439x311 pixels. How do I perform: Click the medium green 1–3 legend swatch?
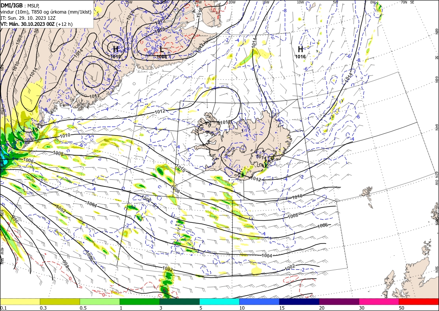coord(140,301)
